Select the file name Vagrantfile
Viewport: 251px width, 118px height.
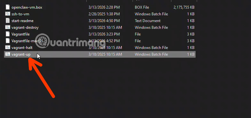tap(21, 34)
